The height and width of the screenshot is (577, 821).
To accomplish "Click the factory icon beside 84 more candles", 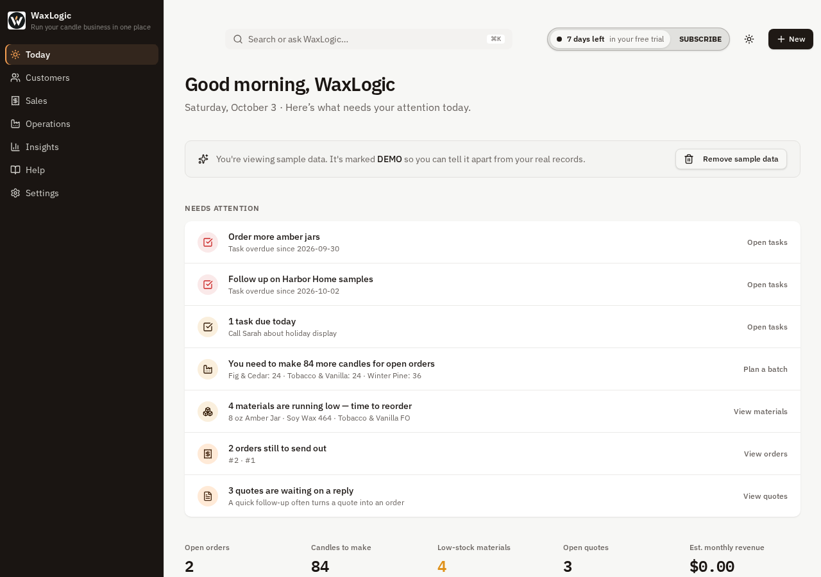I will point(208,369).
